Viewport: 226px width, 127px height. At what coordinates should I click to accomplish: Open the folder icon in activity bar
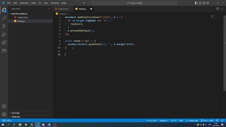pyautogui.click(x=4, y=50)
